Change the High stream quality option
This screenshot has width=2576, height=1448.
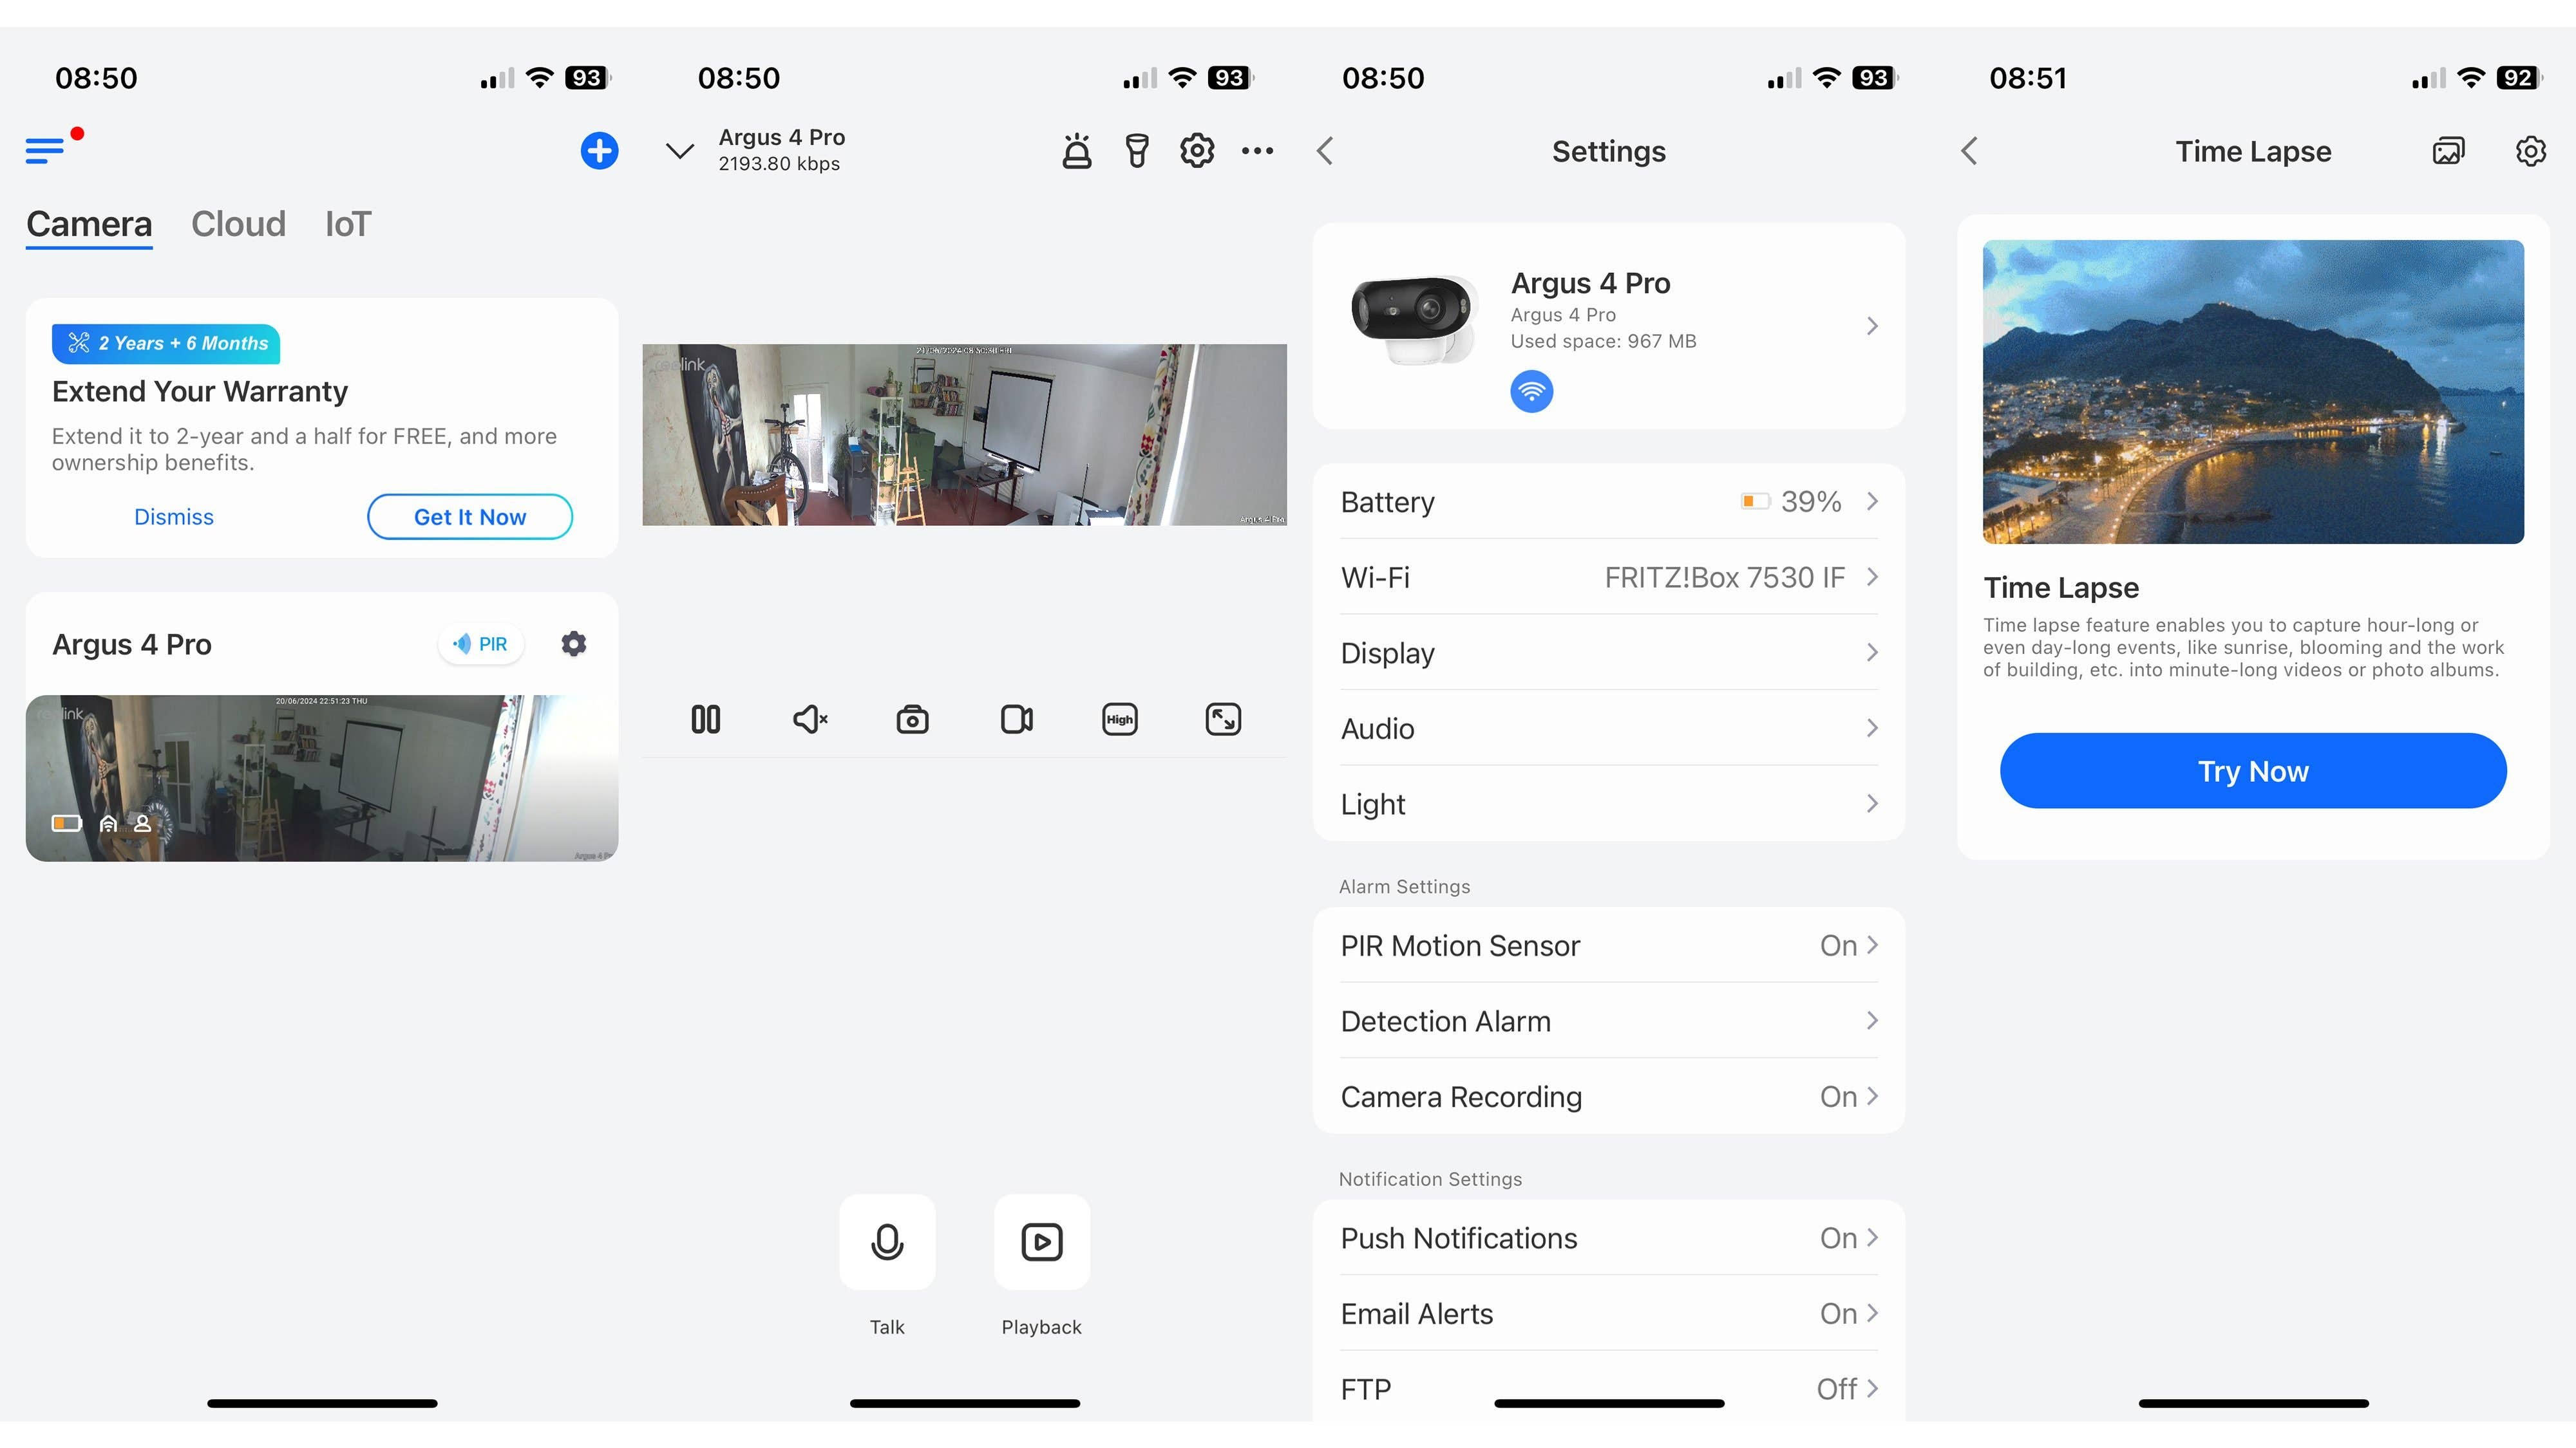1119,719
